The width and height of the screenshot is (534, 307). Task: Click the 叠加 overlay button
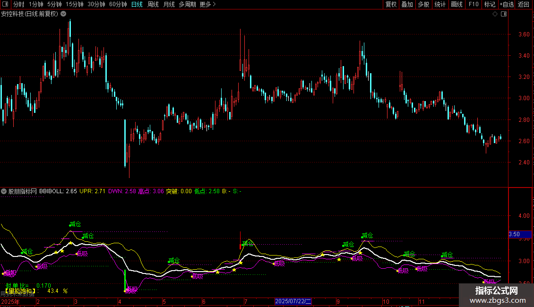tap(407, 5)
